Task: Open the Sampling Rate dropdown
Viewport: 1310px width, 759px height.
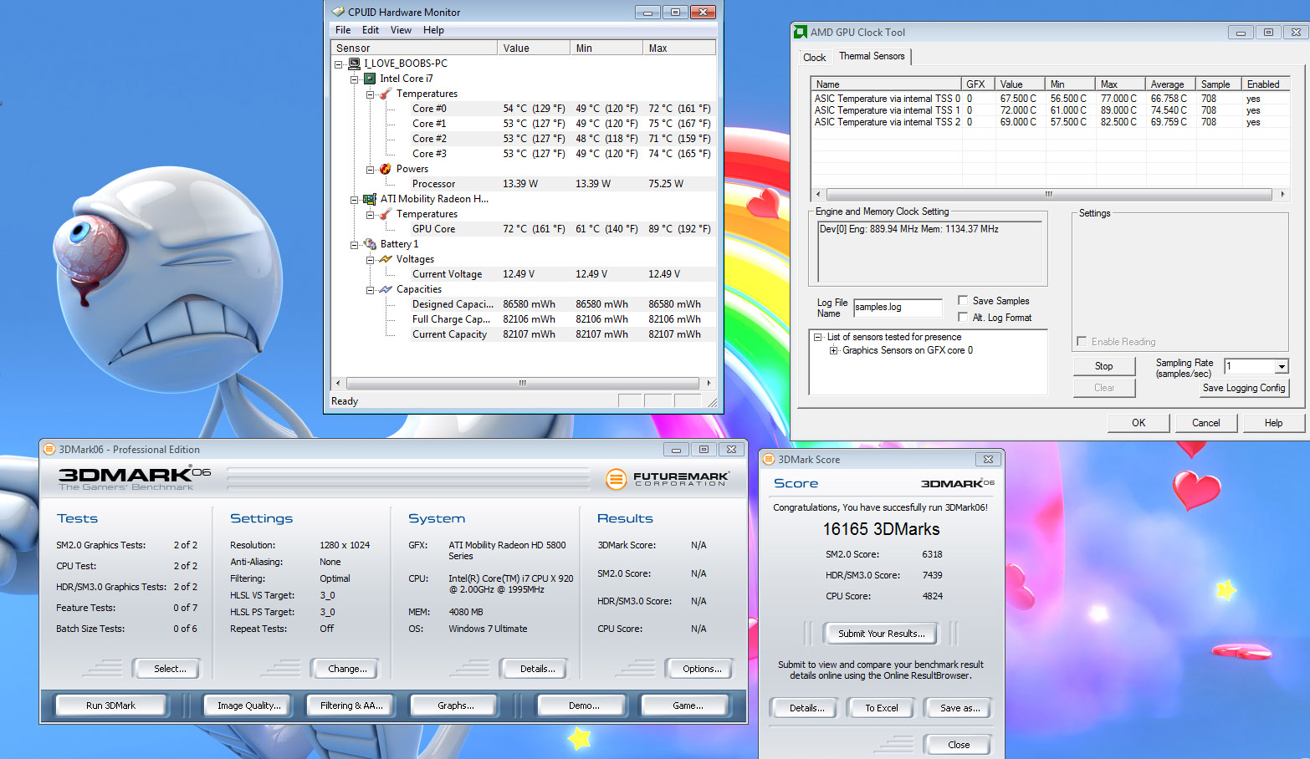Action: click(x=1281, y=366)
